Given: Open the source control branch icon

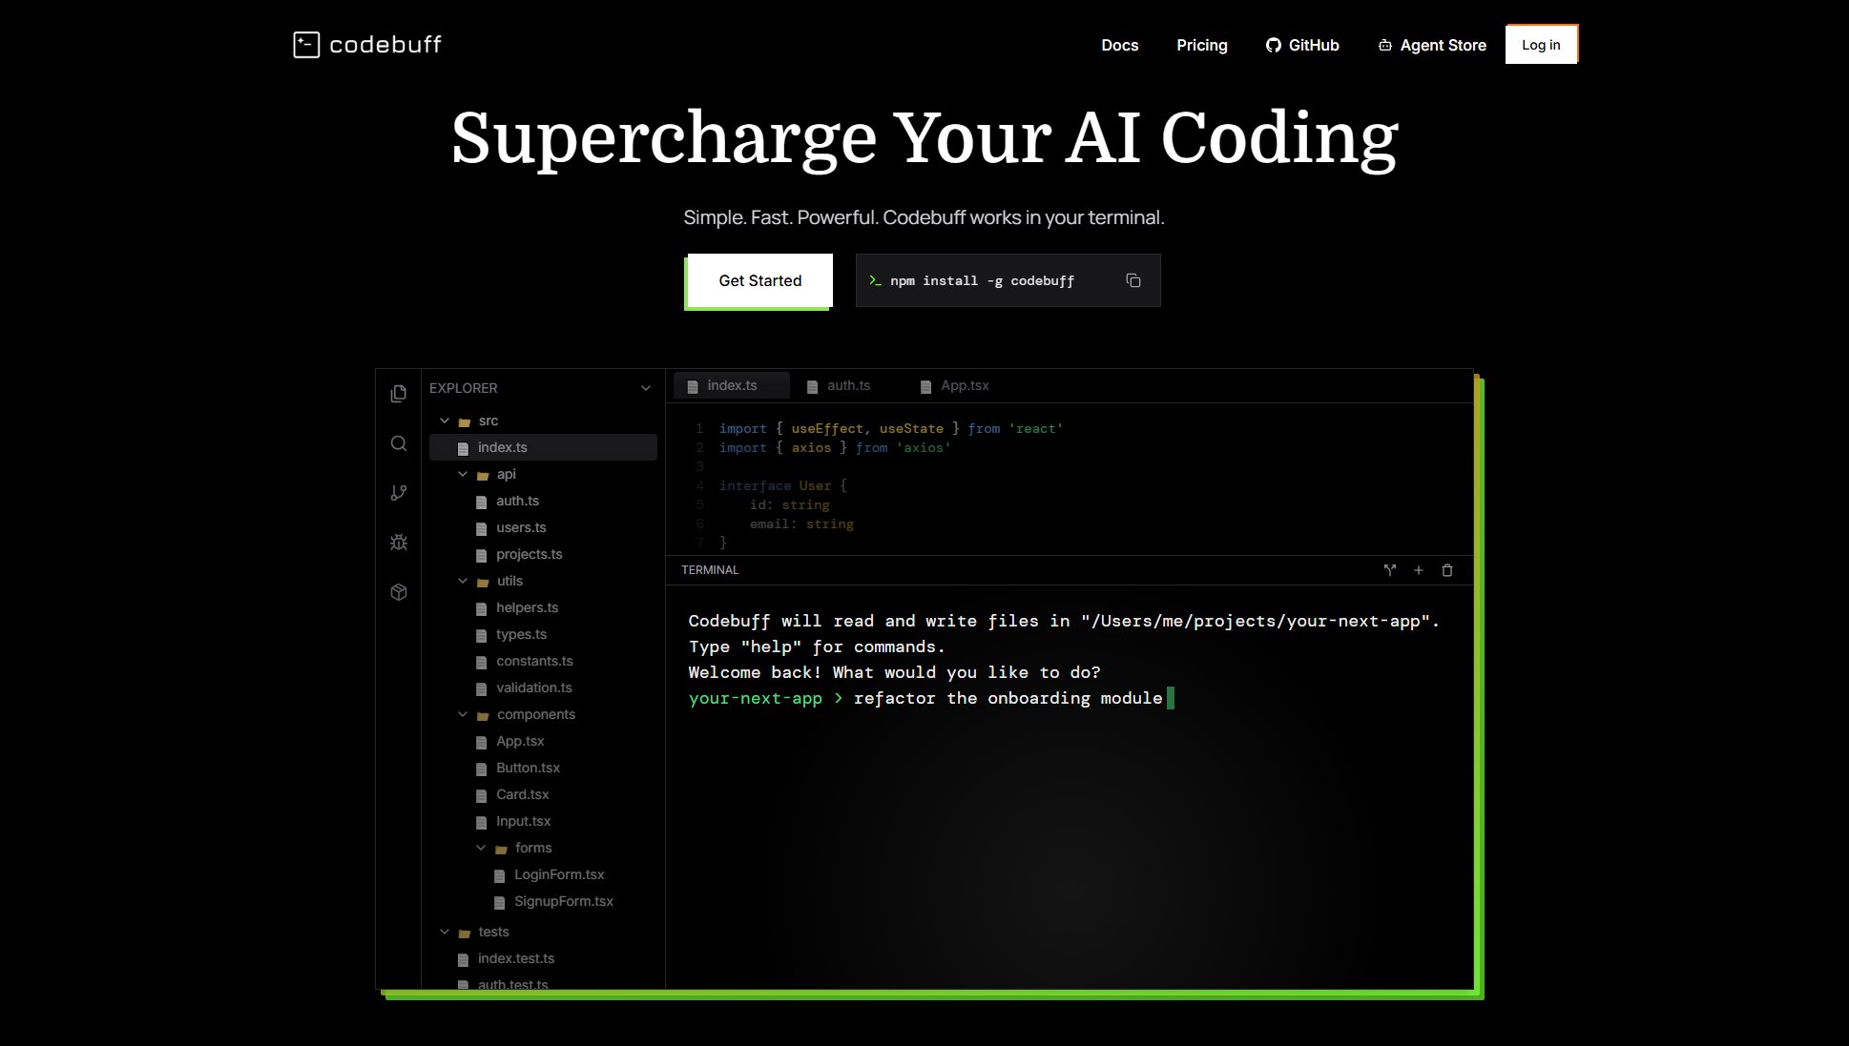Looking at the screenshot, I should tap(399, 493).
